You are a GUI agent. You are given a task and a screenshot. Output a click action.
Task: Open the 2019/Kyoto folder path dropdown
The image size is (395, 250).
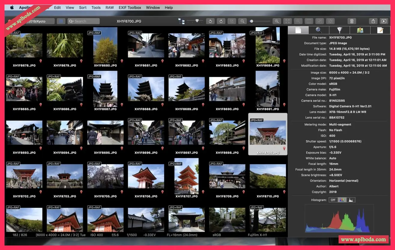pos(40,21)
